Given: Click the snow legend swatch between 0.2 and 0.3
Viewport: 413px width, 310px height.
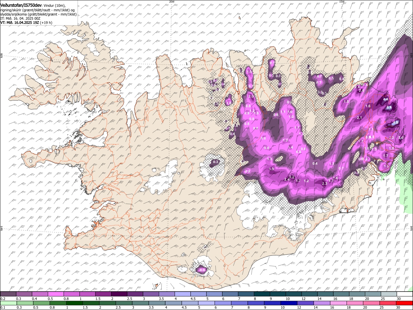Looking at the screenshot, I should [x=8, y=294].
